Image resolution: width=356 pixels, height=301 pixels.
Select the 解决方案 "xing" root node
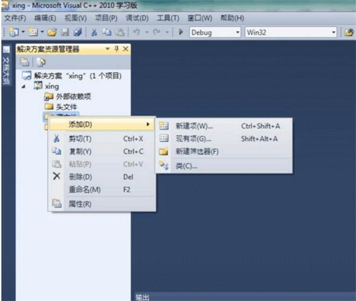pos(72,75)
